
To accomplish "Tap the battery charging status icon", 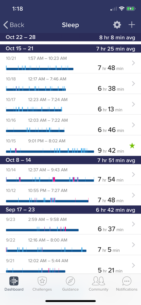I will click(130, 9).
